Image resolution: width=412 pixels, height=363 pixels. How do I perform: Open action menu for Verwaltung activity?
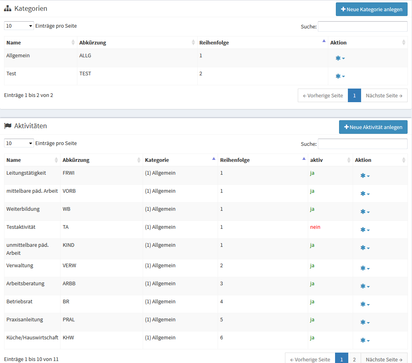(365, 268)
